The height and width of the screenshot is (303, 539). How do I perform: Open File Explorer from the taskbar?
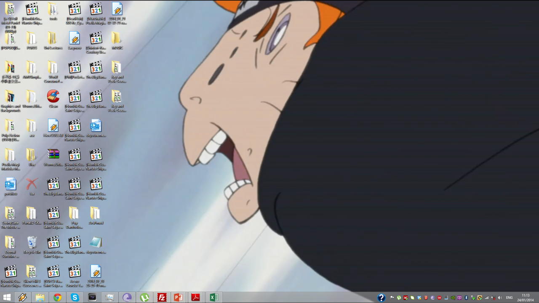[40, 298]
